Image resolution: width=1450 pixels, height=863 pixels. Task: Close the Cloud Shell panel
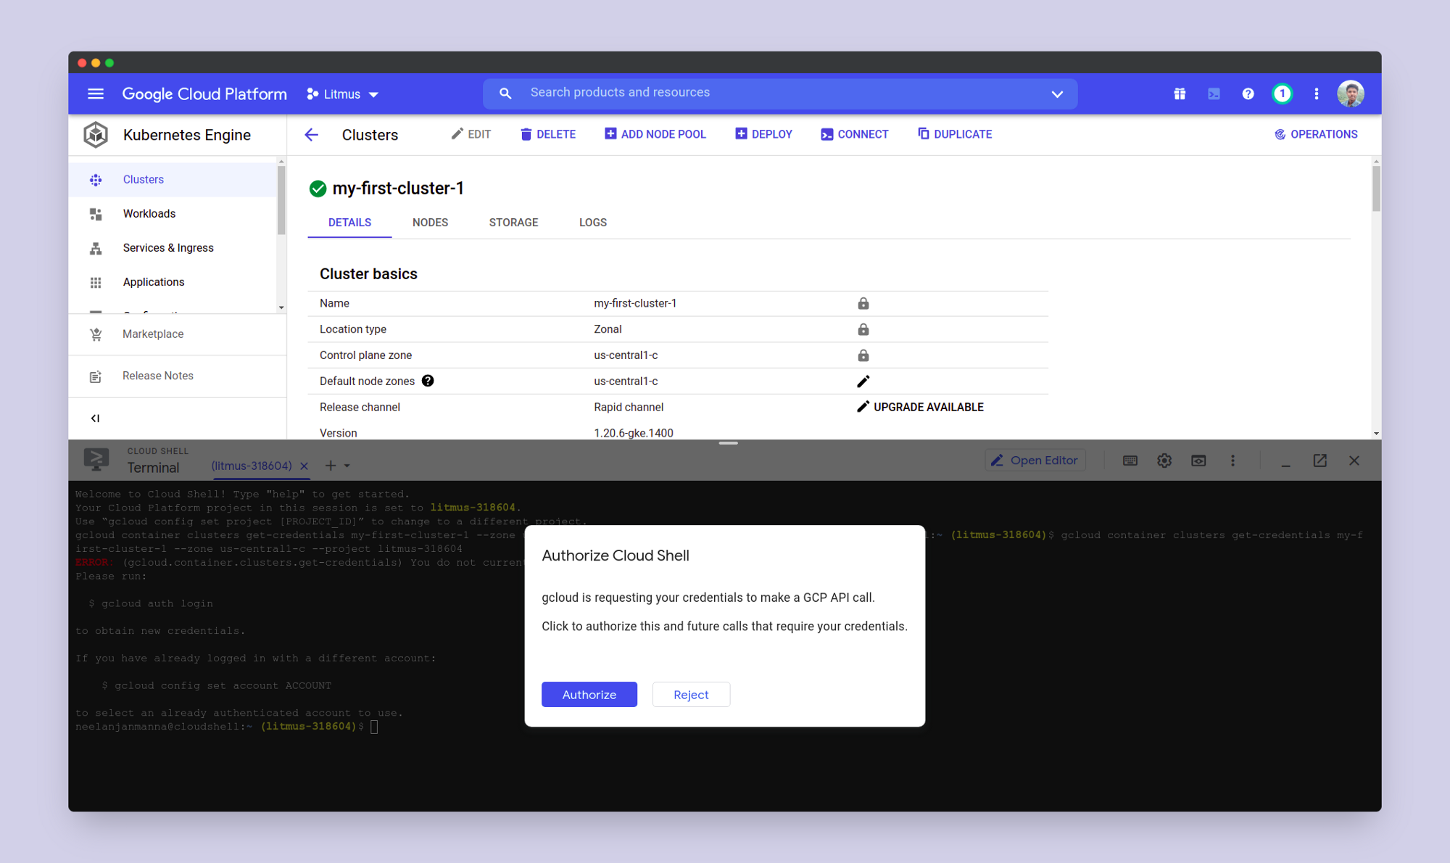(1354, 461)
